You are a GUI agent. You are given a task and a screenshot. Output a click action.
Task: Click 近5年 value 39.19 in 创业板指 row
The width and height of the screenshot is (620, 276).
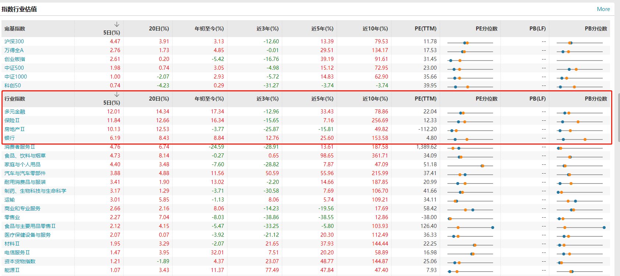coord(327,59)
